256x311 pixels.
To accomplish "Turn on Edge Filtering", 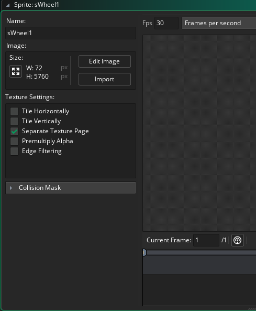I will (x=15, y=151).
